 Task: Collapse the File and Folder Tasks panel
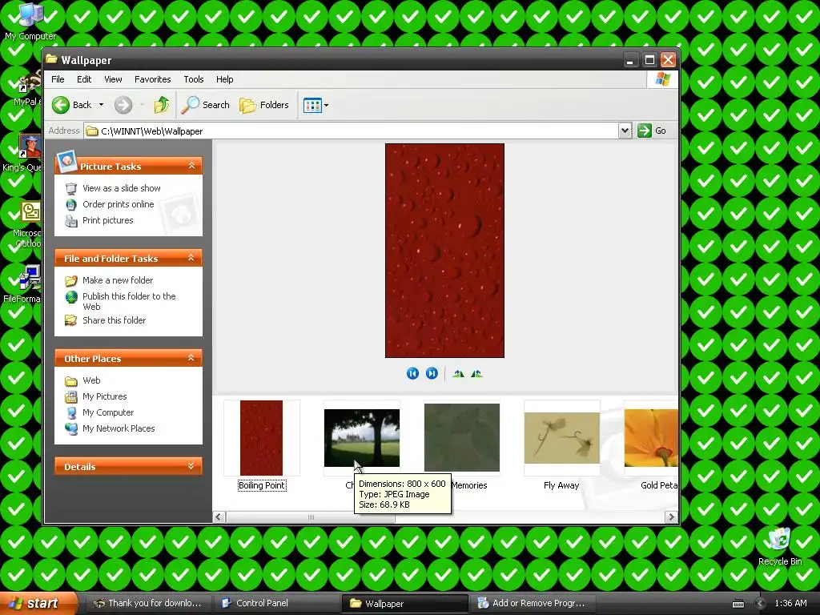191,258
